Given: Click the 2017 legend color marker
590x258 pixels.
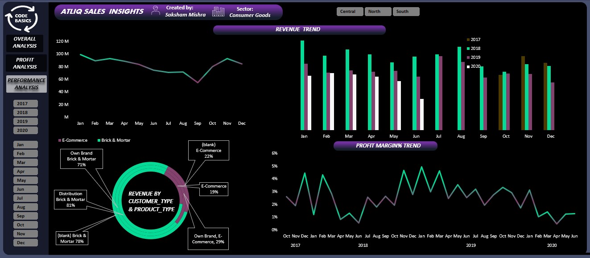Looking at the screenshot, I should [468, 40].
